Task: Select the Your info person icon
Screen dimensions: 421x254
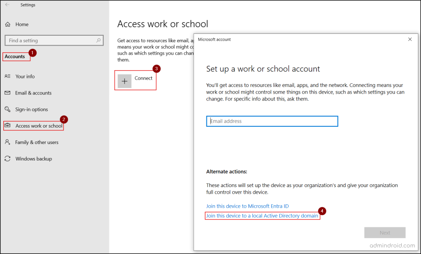Action: point(8,76)
